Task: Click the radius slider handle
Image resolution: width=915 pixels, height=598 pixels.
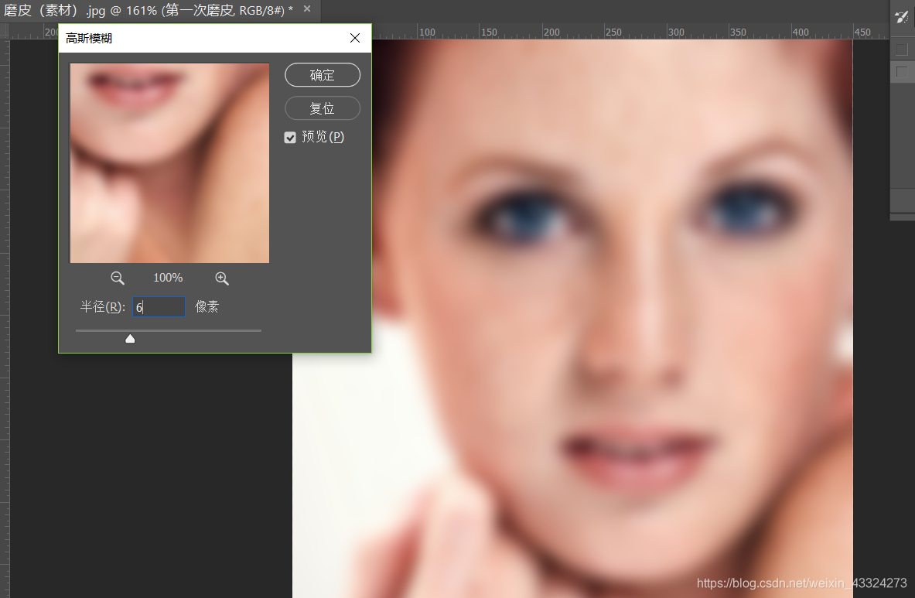Action: pyautogui.click(x=130, y=338)
